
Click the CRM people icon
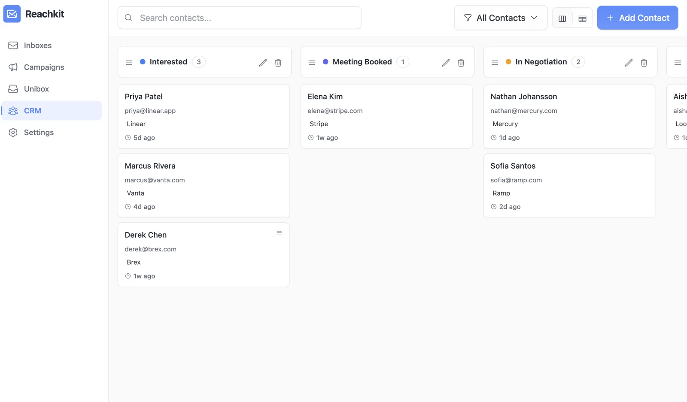(13, 111)
